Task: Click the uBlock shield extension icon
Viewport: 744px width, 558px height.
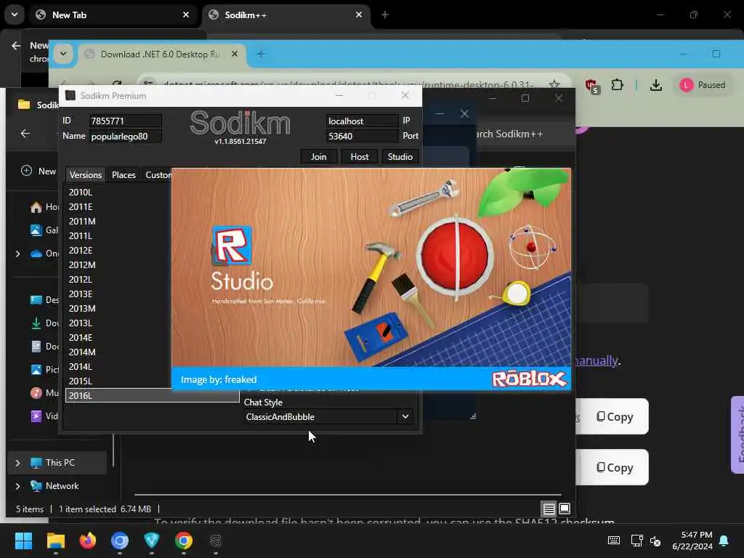Action: 591,86
